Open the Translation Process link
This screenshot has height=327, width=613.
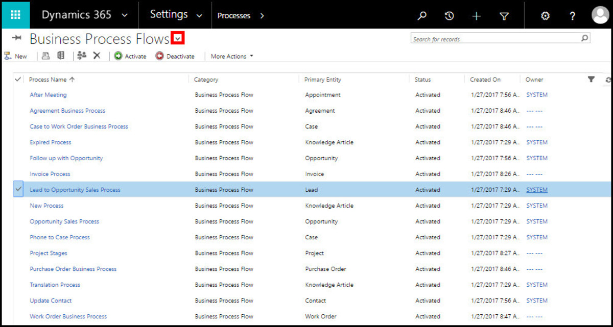coord(55,285)
